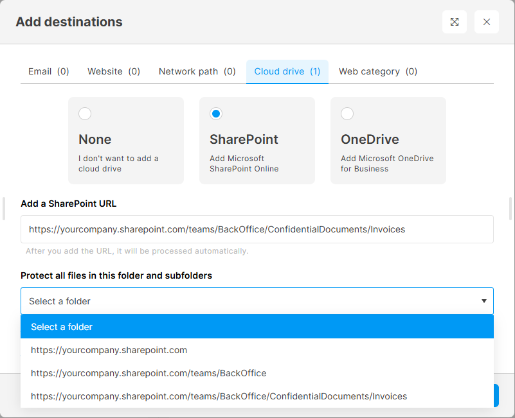Choose the ConfidentialDocuments/Invoices folder option
The width and height of the screenshot is (515, 418).
(257, 396)
